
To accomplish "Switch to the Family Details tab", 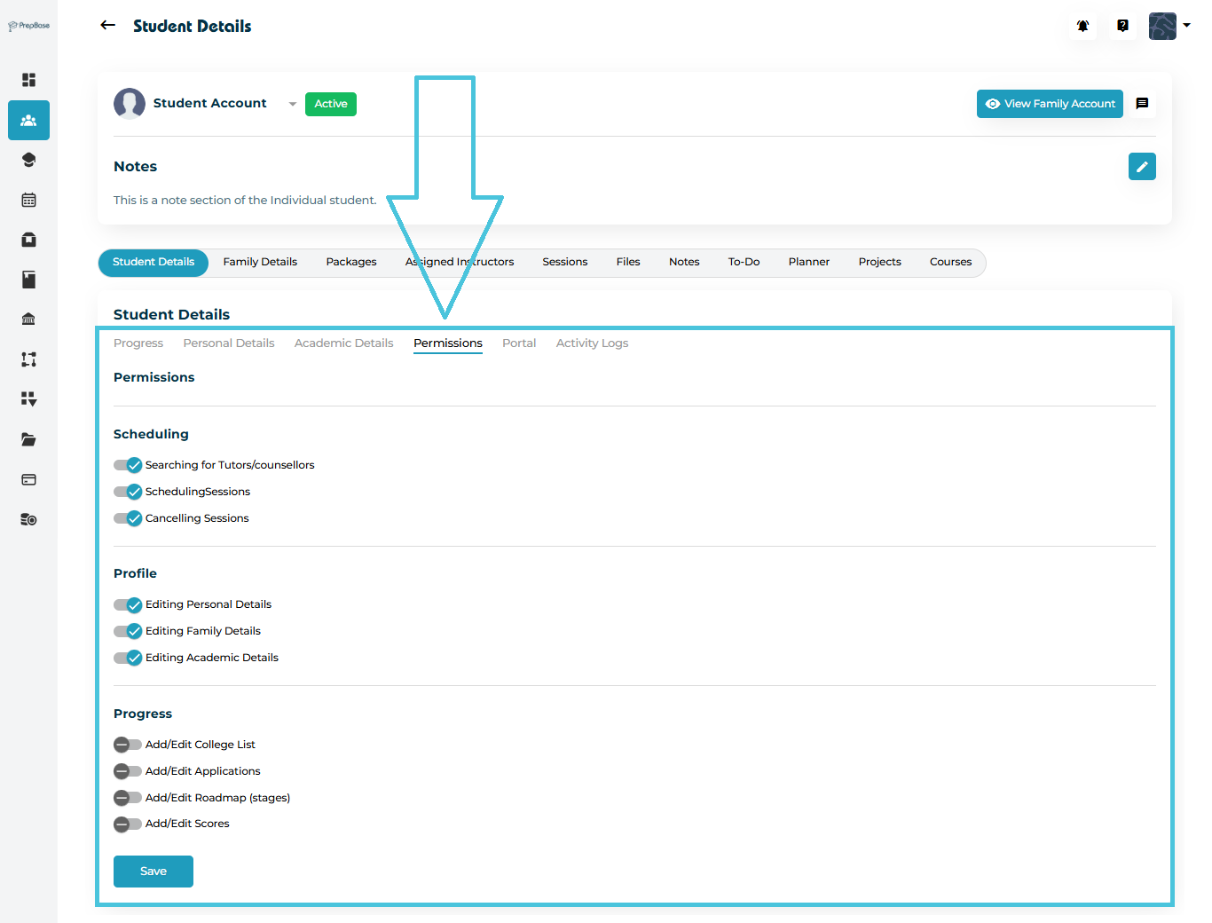I will [260, 262].
